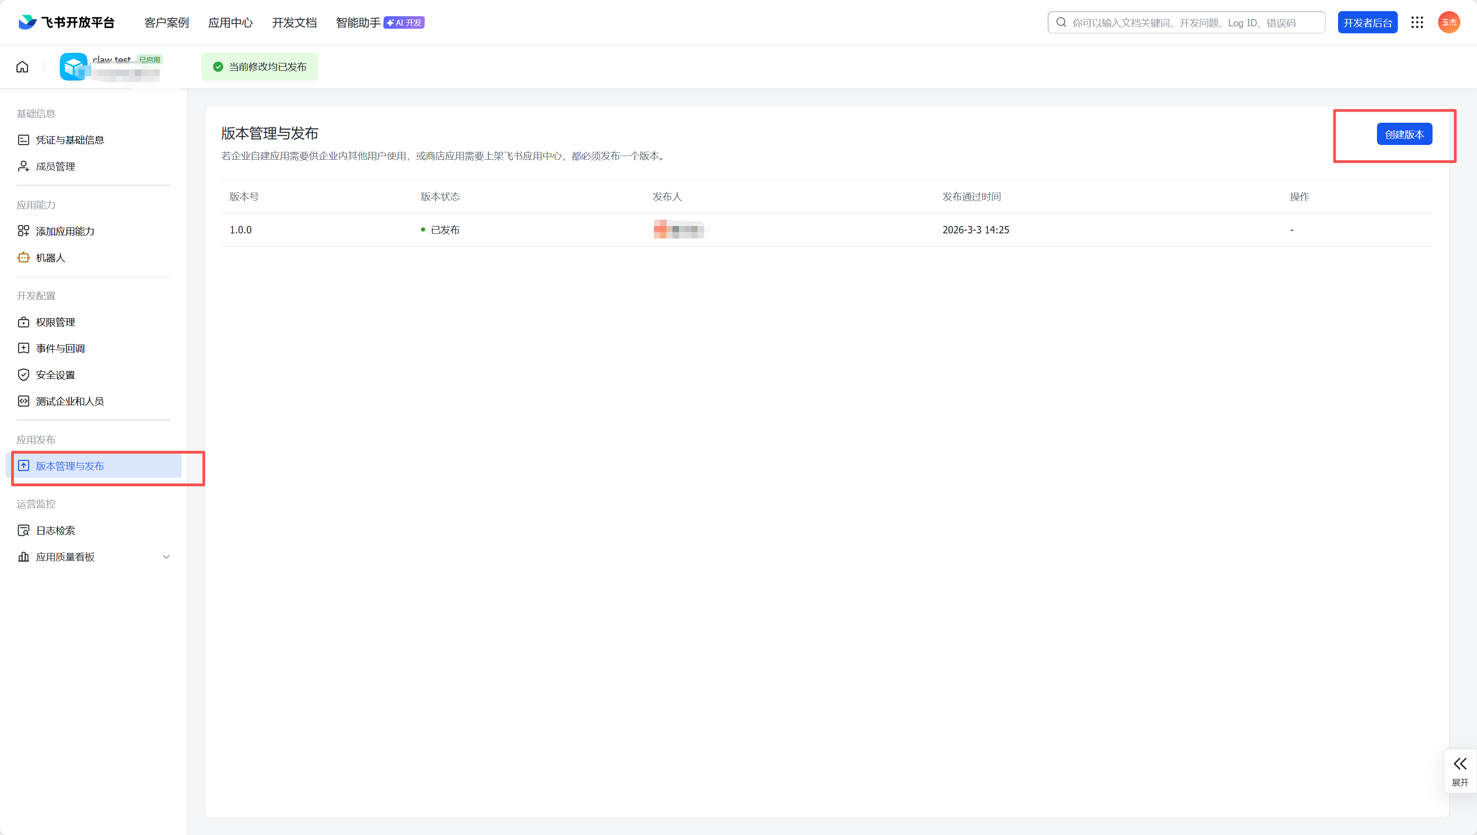Open 机器人 robot settings in sidebar
The width and height of the screenshot is (1477, 835).
pyautogui.click(x=50, y=257)
